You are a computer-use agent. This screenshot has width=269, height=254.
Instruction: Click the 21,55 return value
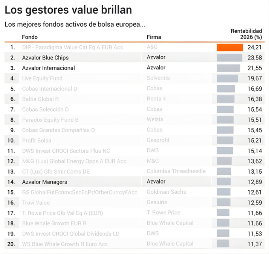[255, 68]
